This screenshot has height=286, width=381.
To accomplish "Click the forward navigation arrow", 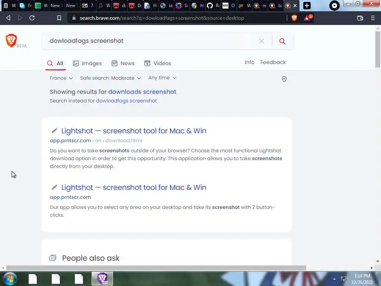I will (20, 18).
